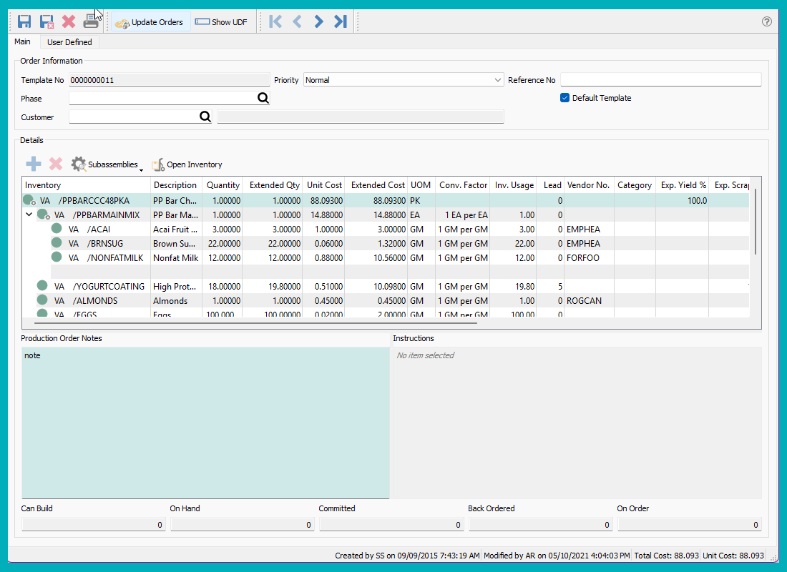Screen dimensions: 787x572
Task: Click the Inv. Usage column header
Action: (514, 185)
